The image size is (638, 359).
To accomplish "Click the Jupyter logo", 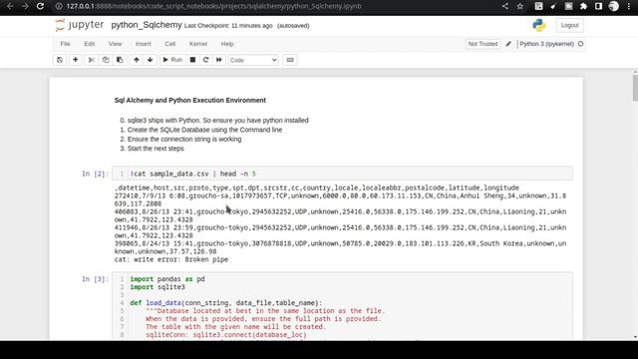I will pos(80,25).
